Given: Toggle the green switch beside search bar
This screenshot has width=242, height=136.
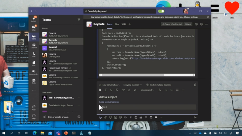Looking at the screenshot, I should [x=161, y=11].
